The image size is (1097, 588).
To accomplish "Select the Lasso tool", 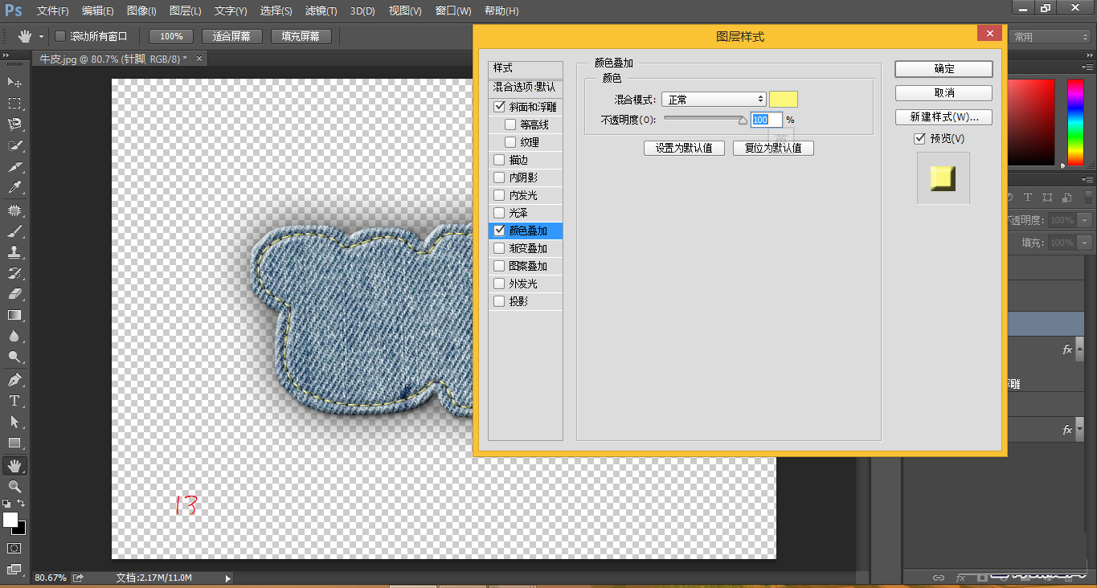I will click(x=14, y=125).
